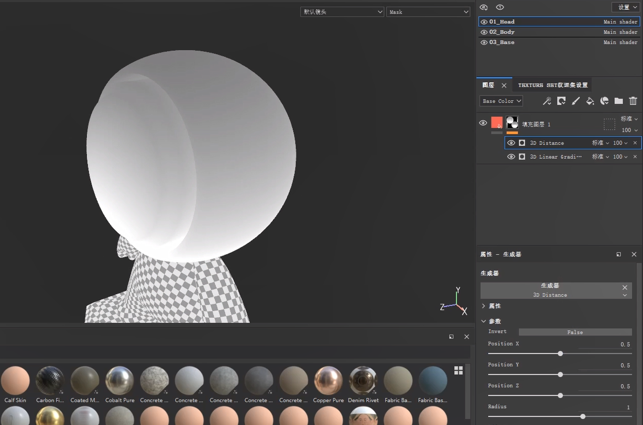Click Main shader for 01_Head
This screenshot has width=643, height=425.
[x=620, y=22]
